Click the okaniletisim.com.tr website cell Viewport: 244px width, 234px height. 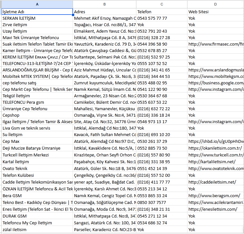(216, 148)
